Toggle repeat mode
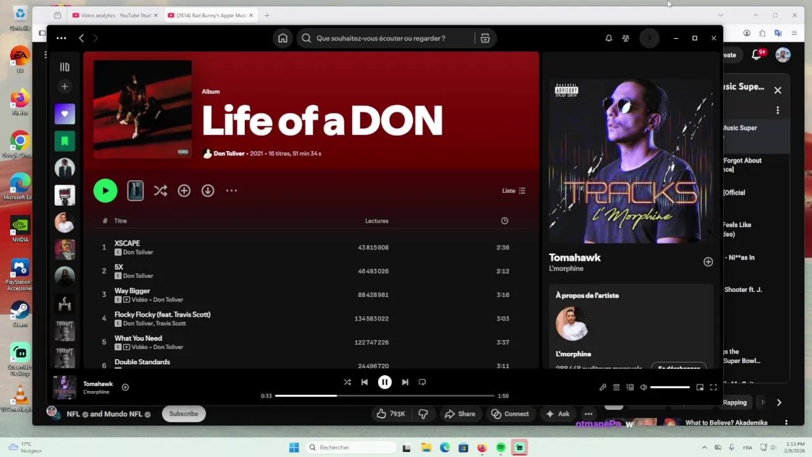The image size is (812, 457). (422, 382)
